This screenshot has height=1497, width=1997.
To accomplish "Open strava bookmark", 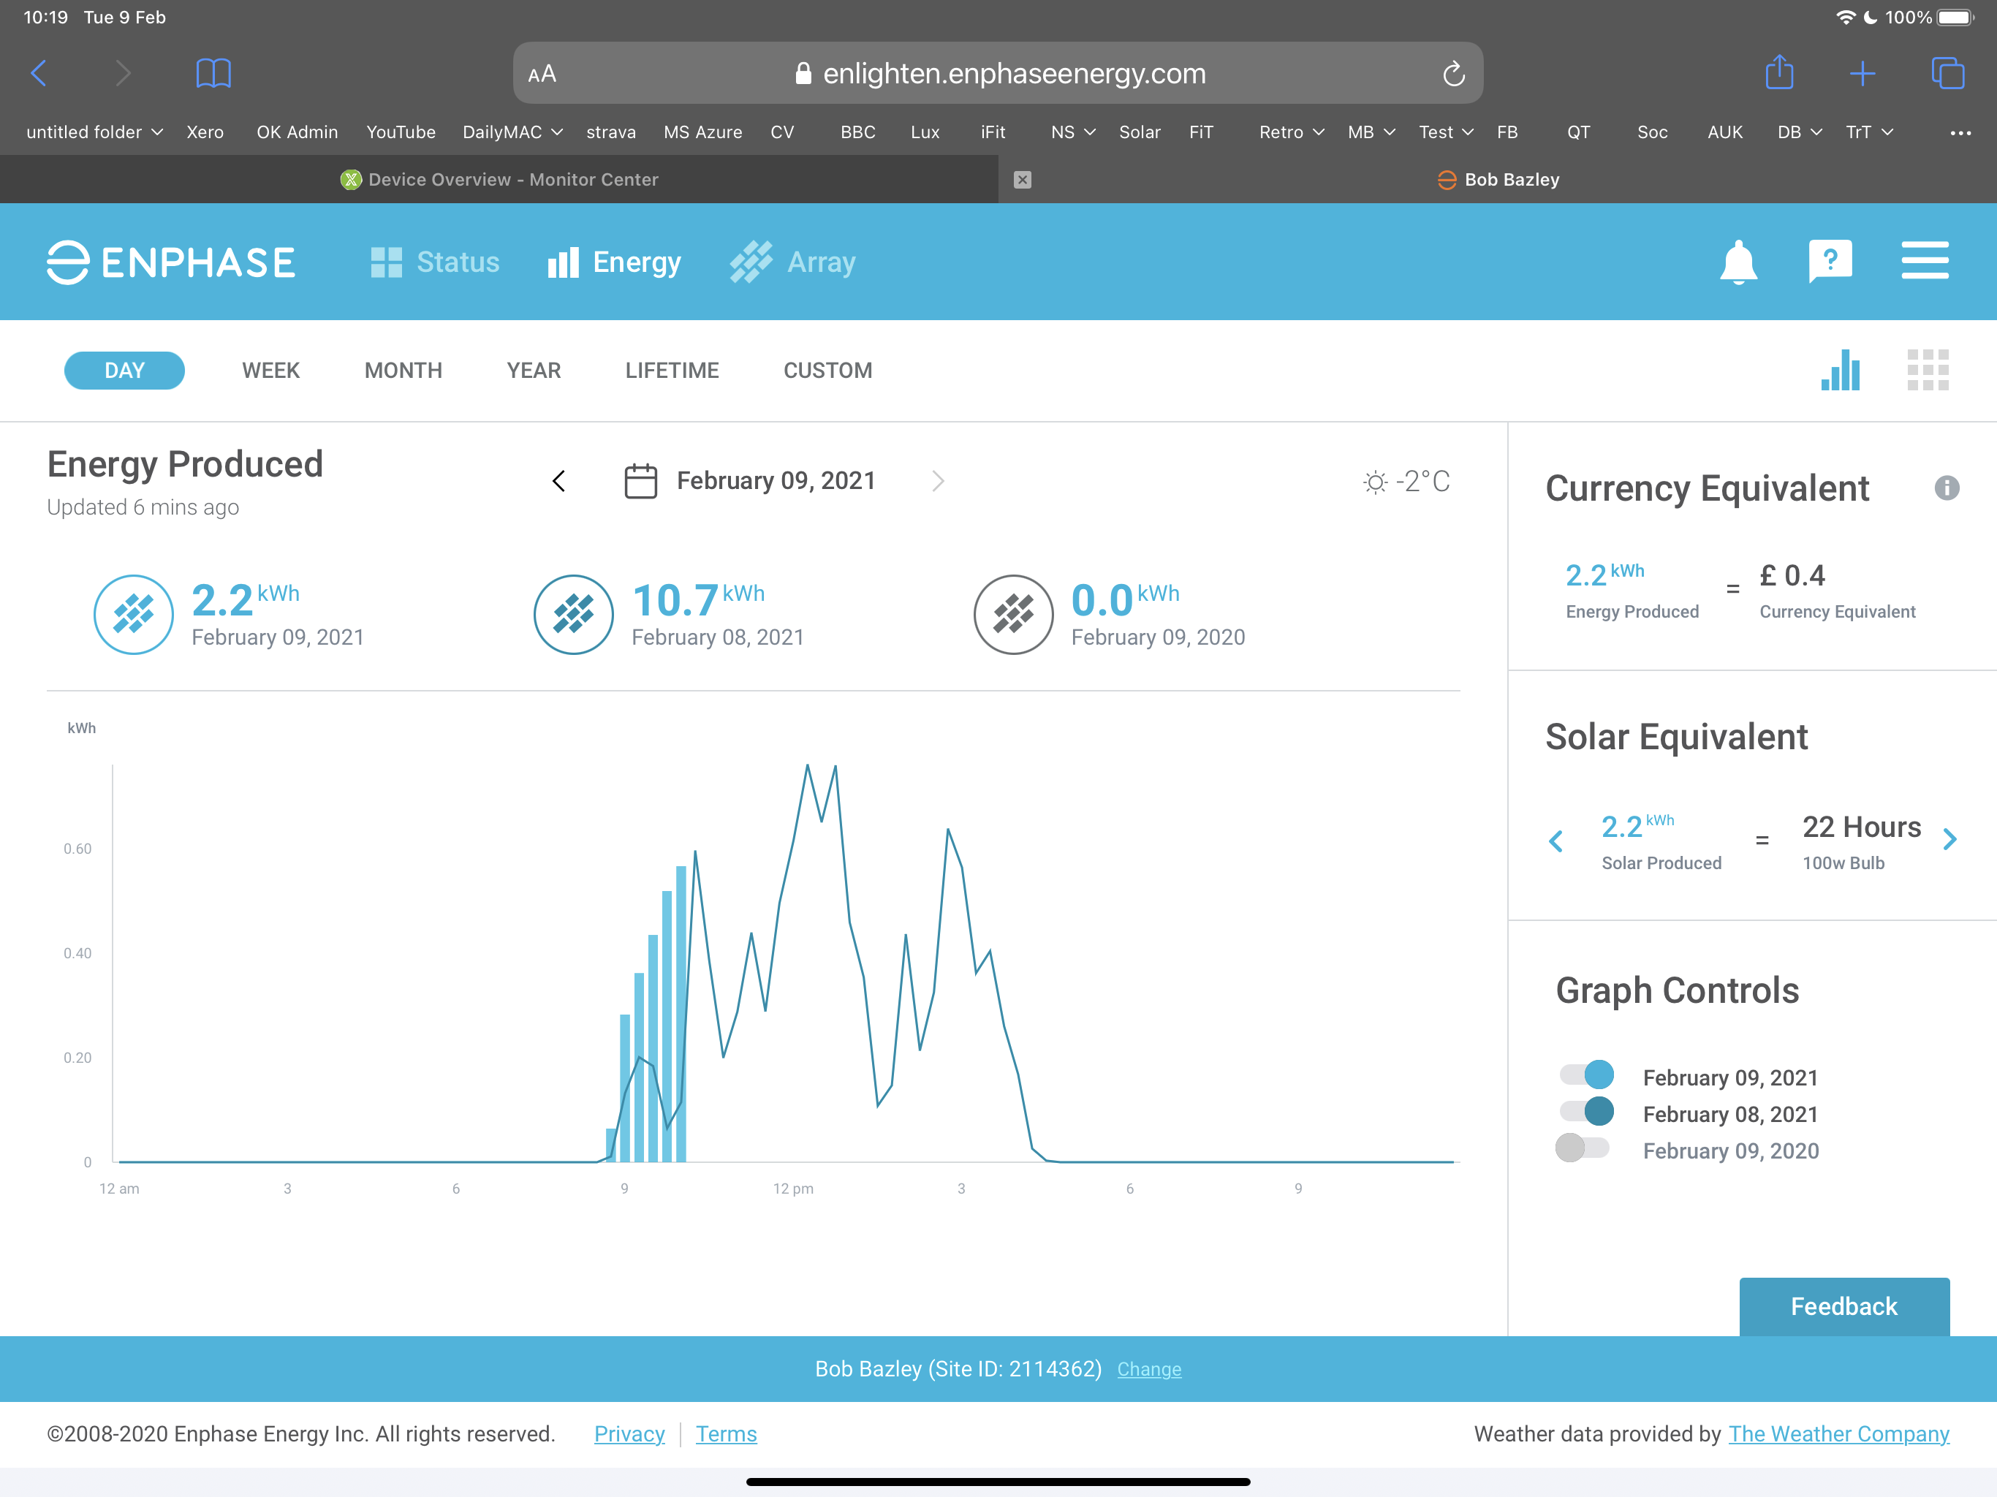I will tap(611, 132).
